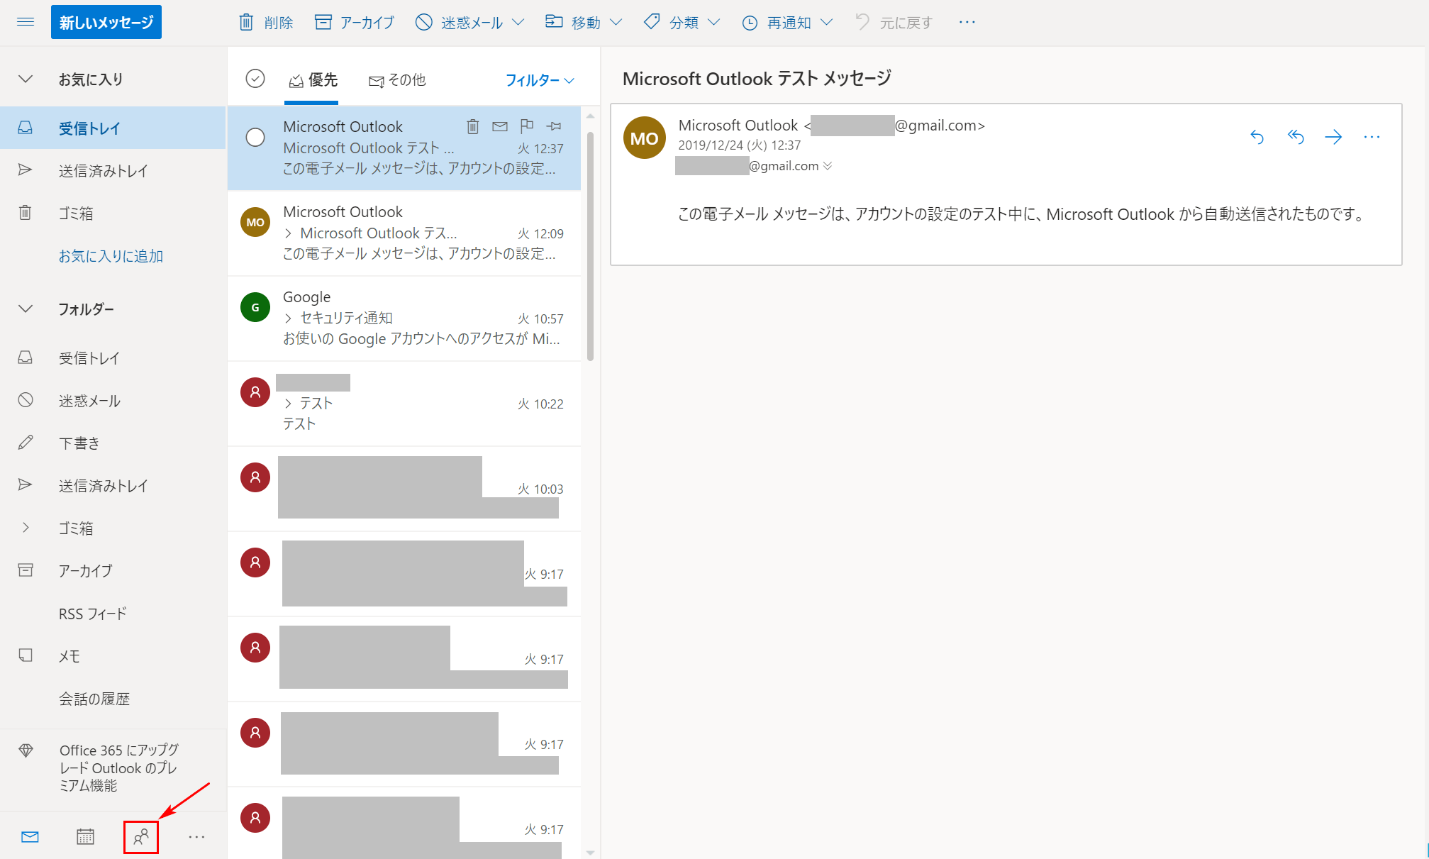Viewport: 1429px width, 859px height.
Task: Pin the selected message to top
Action: [554, 126]
